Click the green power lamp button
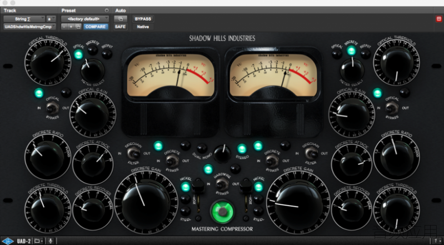The image size is (444, 245). tap(223, 211)
